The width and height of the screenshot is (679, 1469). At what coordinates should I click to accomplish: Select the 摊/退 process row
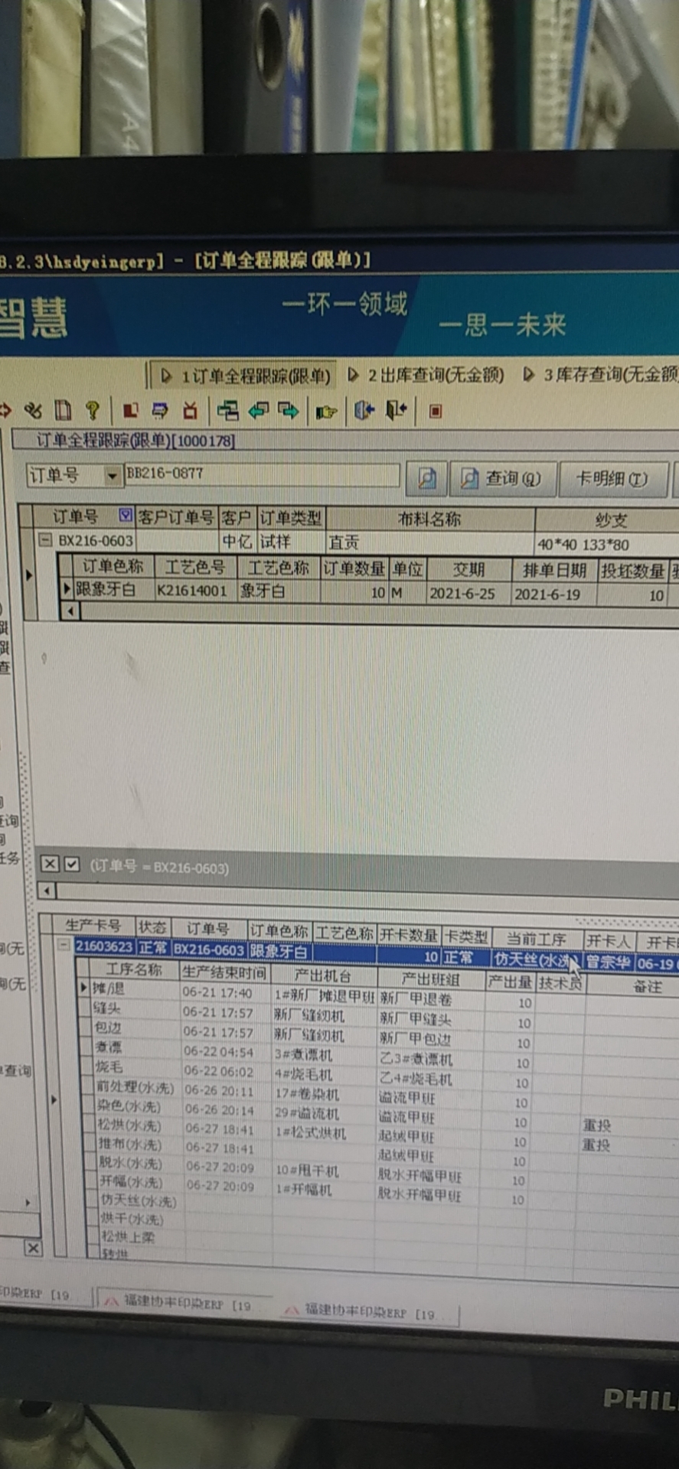click(x=108, y=989)
